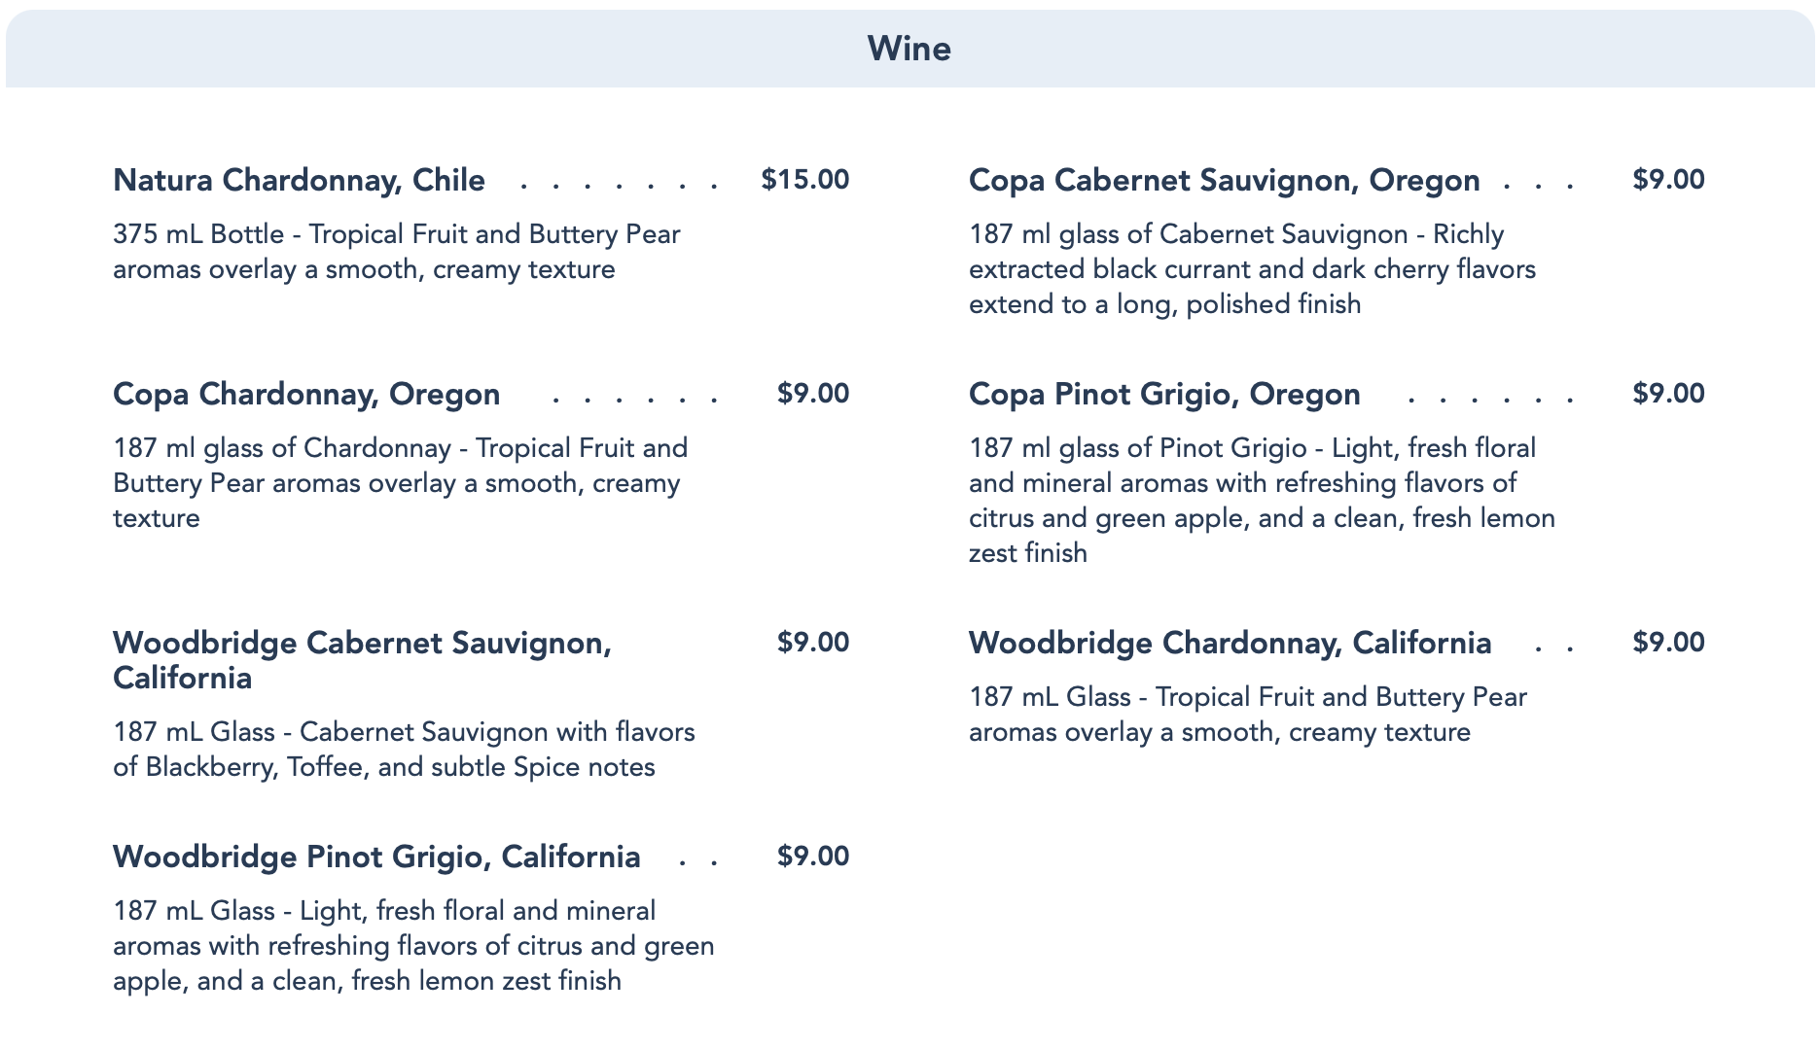Select Woodbridge Pinot Grigio, California title
The image size is (1819, 1050).
[376, 857]
